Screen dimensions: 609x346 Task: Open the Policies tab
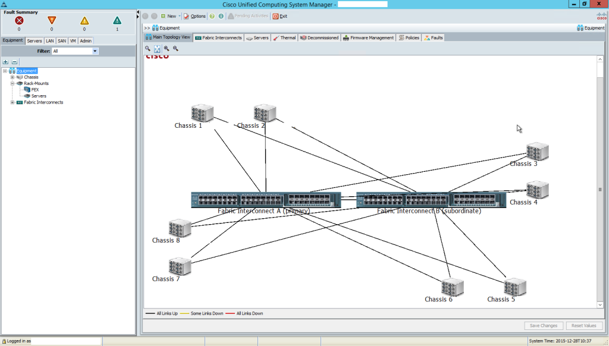click(x=409, y=37)
